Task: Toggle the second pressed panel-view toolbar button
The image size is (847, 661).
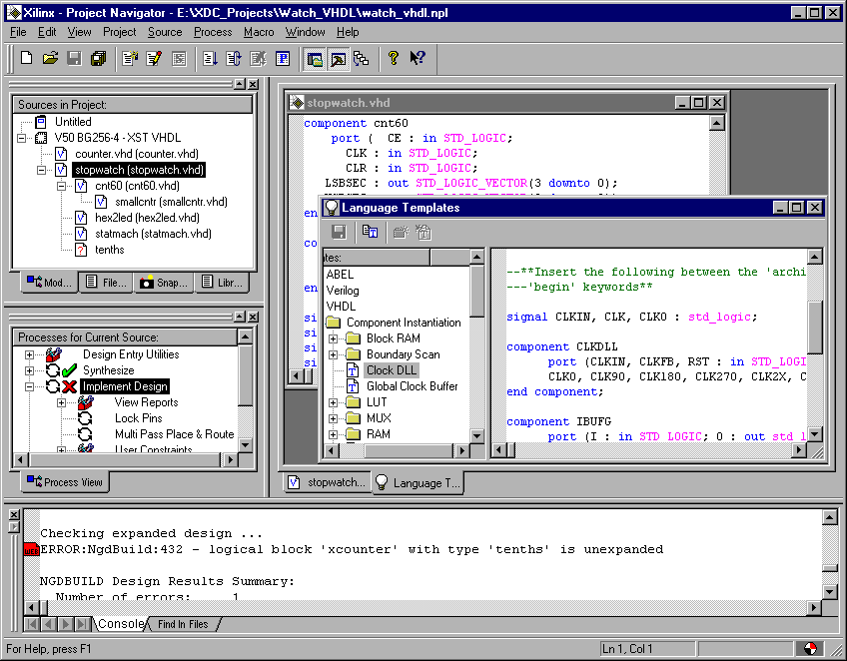Action: point(338,58)
